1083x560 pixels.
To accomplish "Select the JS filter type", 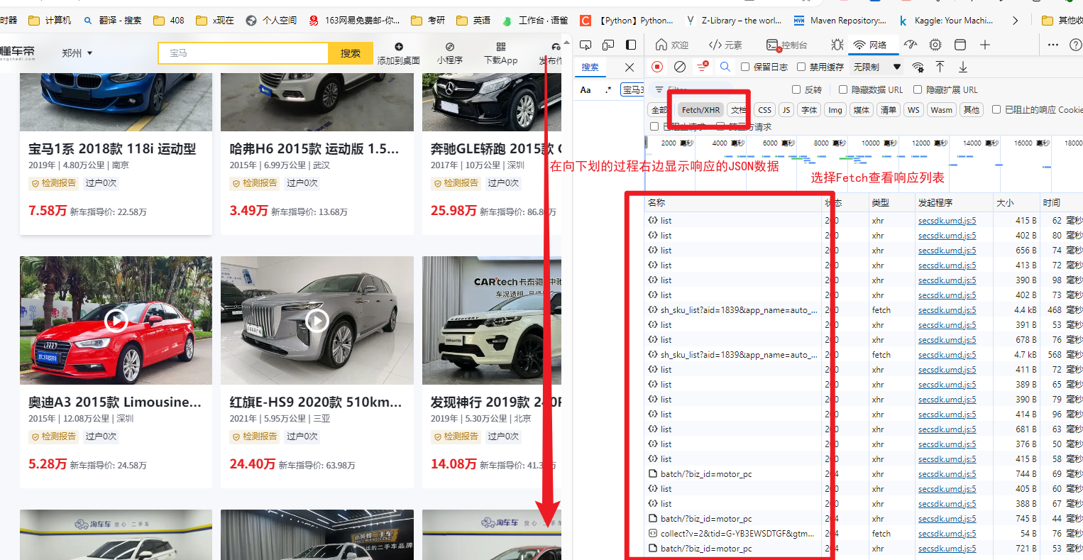I will coord(786,110).
